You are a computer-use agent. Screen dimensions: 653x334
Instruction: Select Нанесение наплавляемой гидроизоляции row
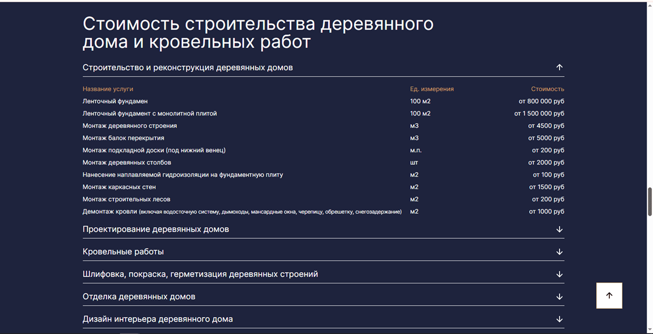coord(323,175)
